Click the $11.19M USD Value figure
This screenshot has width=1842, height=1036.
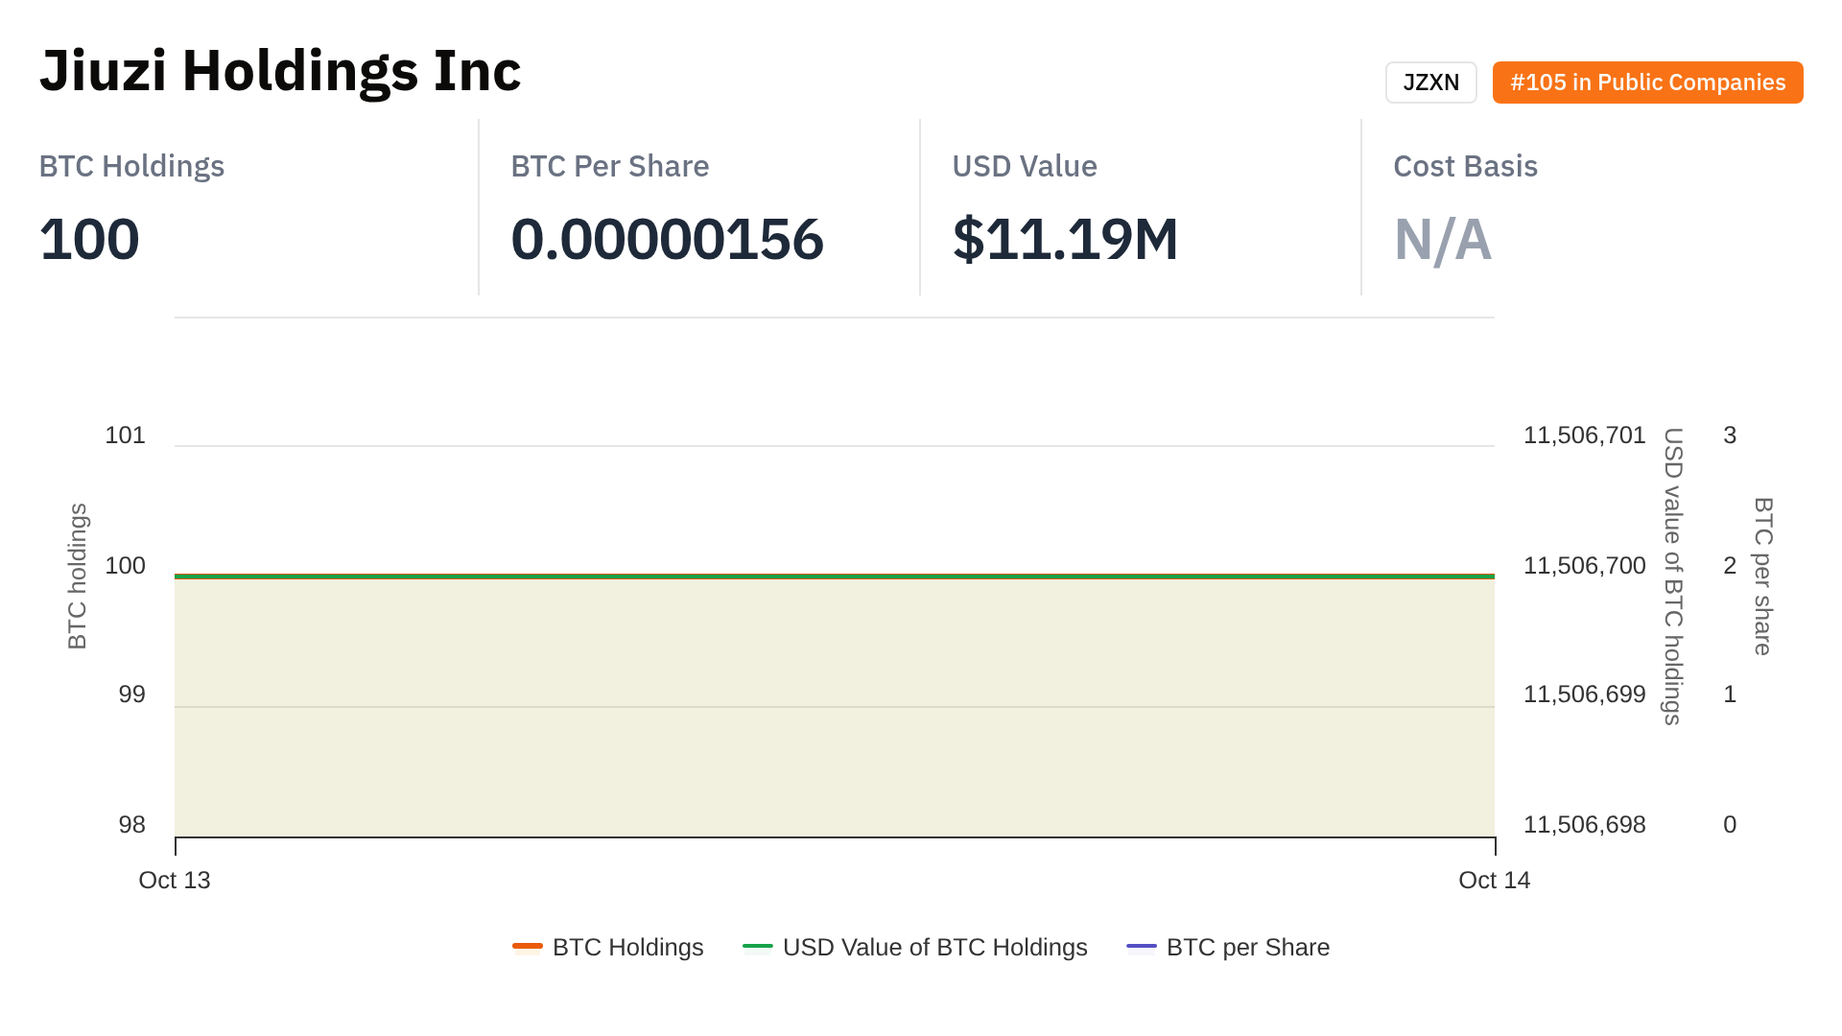pos(1065,239)
